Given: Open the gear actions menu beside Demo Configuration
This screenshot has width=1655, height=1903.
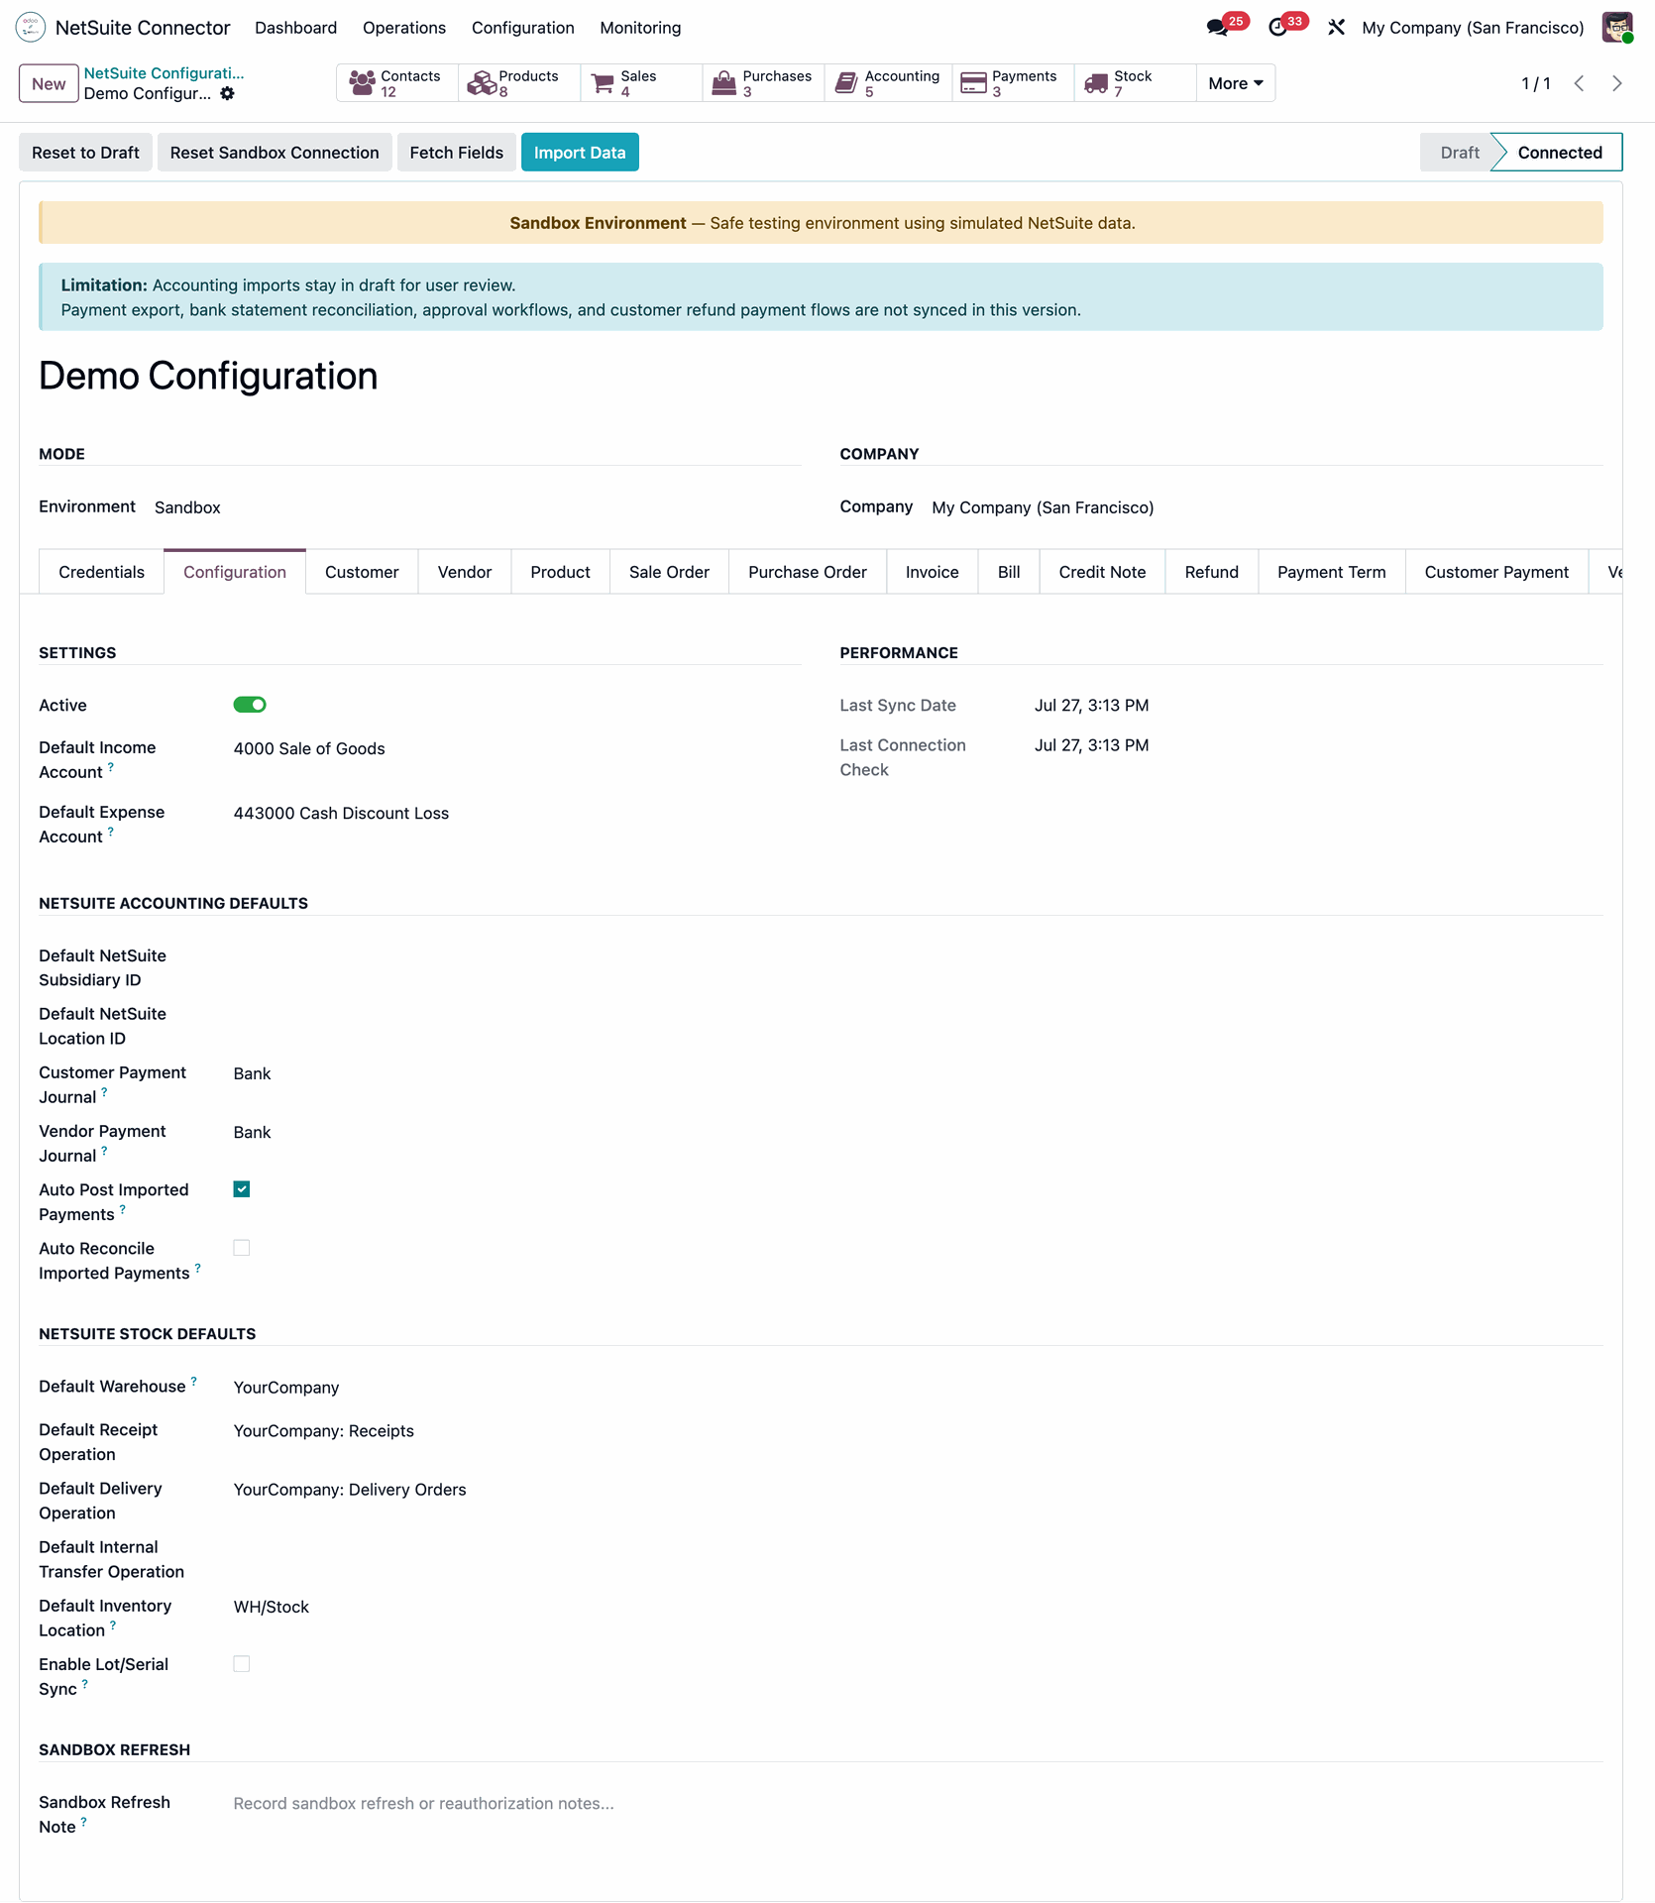Looking at the screenshot, I should pyautogui.click(x=227, y=93).
